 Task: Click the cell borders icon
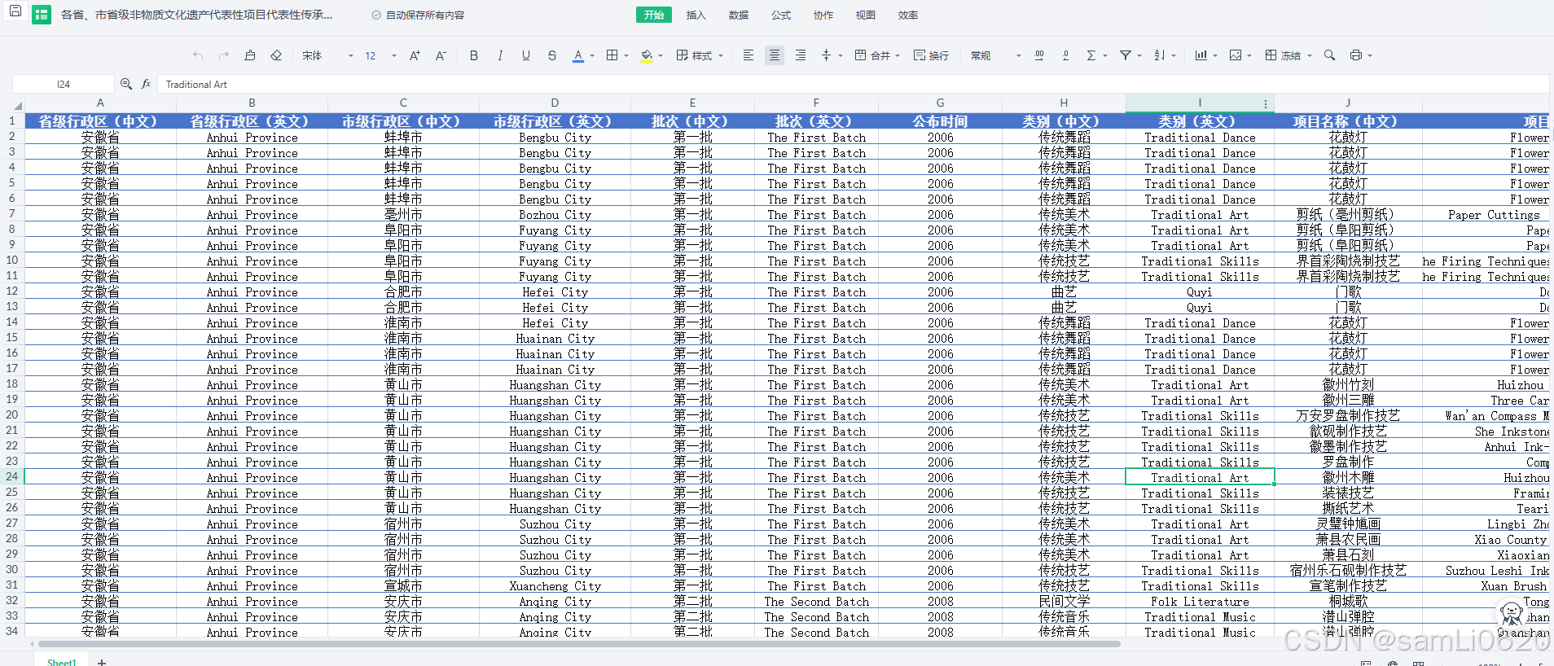coord(612,55)
